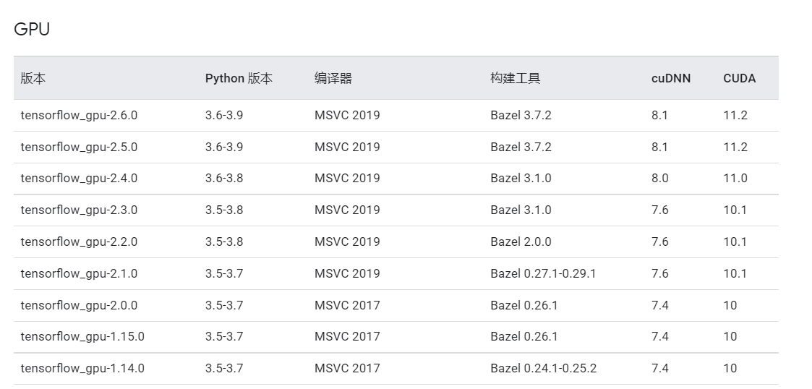Click Bazel 3.1.0 in tensorflow_gpu-2.3.0 row
This screenshot has width=812, height=389.
point(521,210)
